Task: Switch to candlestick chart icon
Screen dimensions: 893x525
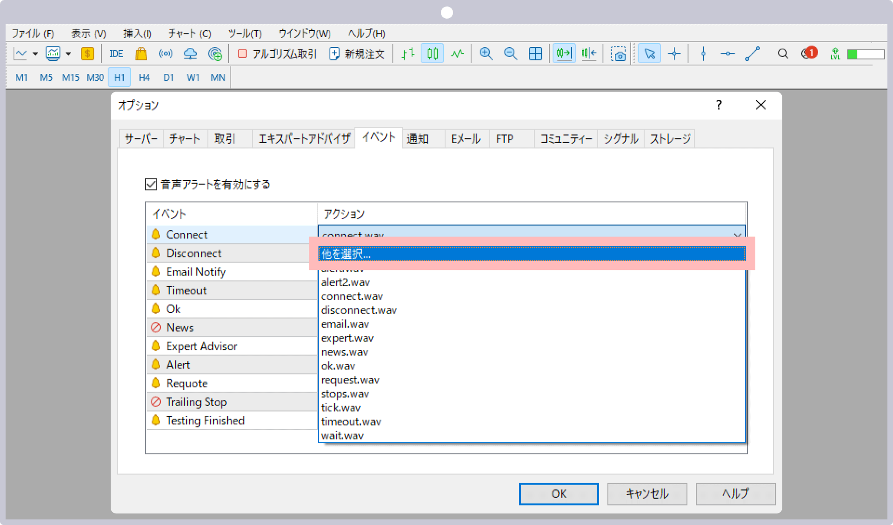Action: (433, 54)
